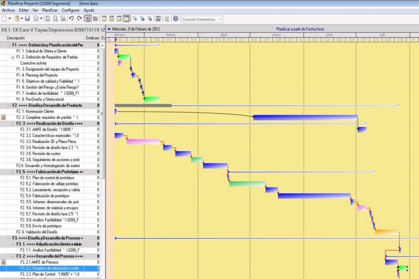Open the Planificar menu
This screenshot has width=419, height=279.
(50, 10)
